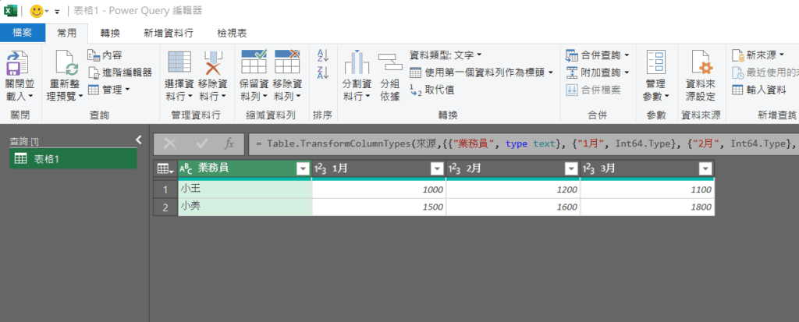Open the 合併查詢 dropdown arrow

(x=627, y=55)
